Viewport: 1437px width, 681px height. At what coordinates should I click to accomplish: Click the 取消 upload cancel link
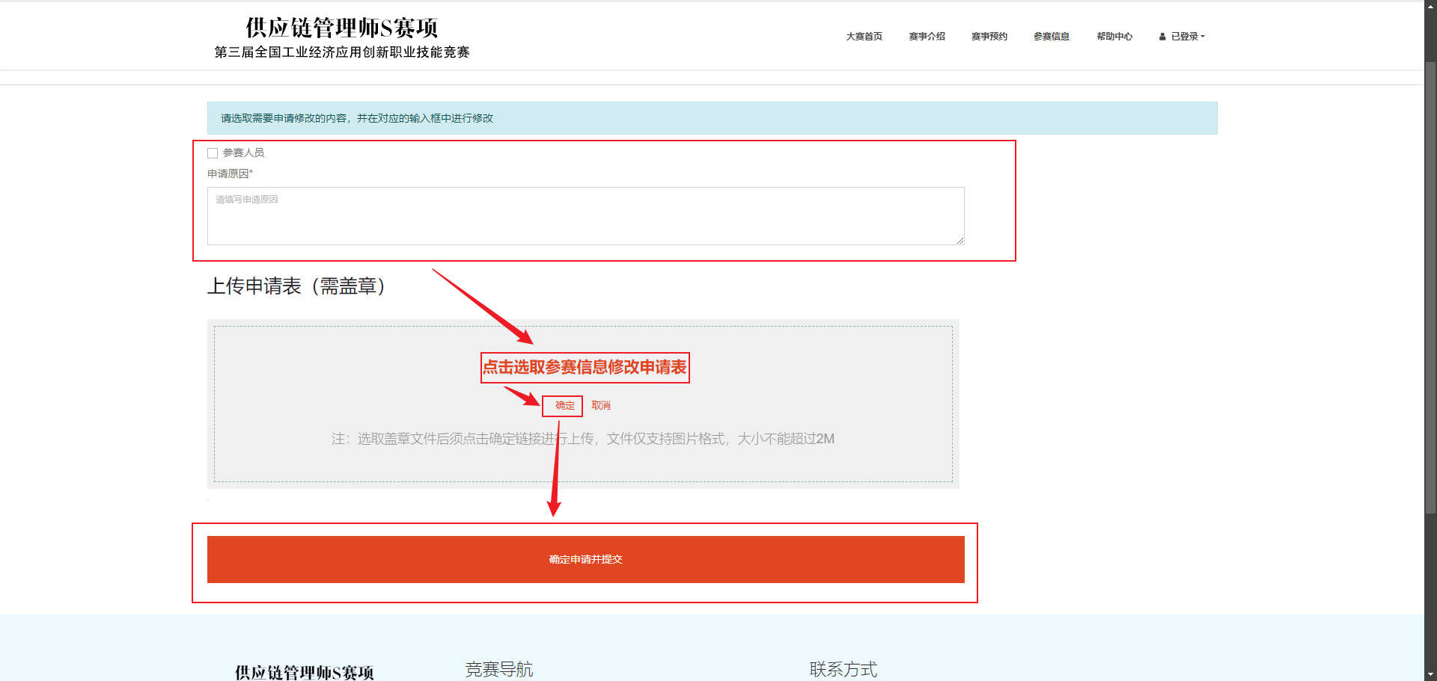(x=601, y=405)
